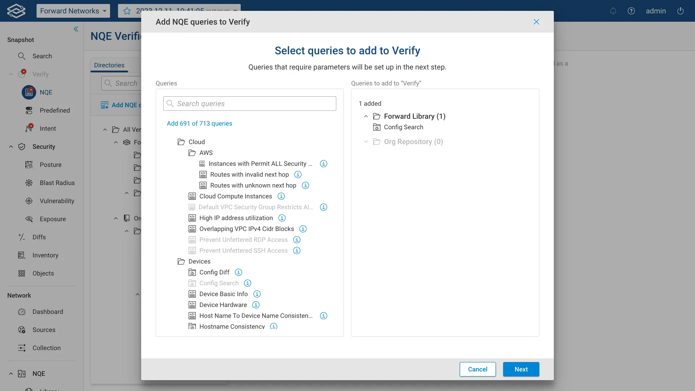This screenshot has width=695, height=391.
Task: Open the notifications bell
Action: [613, 11]
